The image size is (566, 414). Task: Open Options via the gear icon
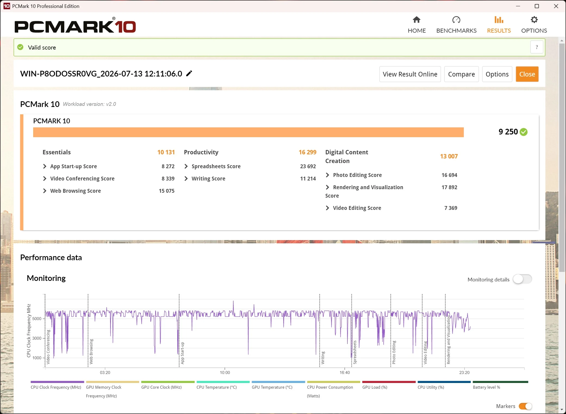[534, 20]
